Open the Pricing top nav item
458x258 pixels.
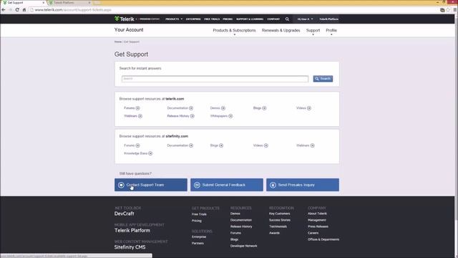(228, 19)
